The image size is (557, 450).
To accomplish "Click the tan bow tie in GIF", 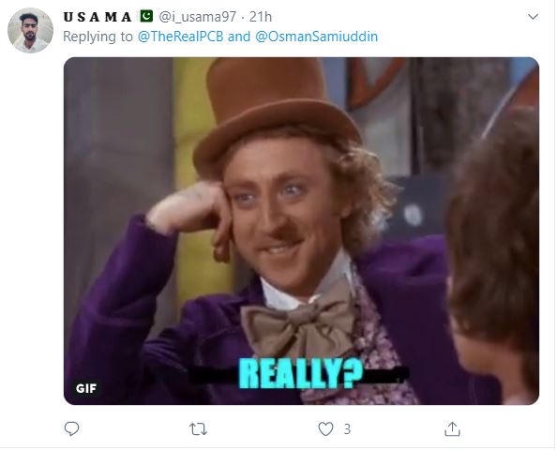I will click(298, 325).
